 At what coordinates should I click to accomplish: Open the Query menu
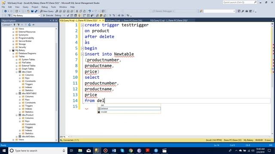pyautogui.click(x=25, y=7)
